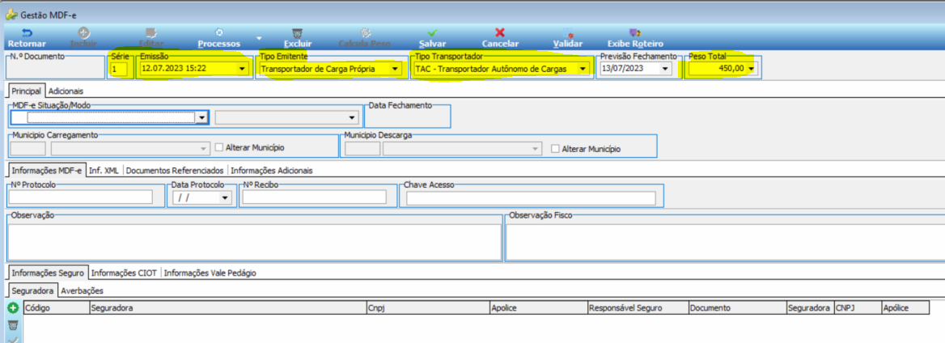Click the Salvar green checkmark
945x343 pixels.
pyautogui.click(x=432, y=32)
